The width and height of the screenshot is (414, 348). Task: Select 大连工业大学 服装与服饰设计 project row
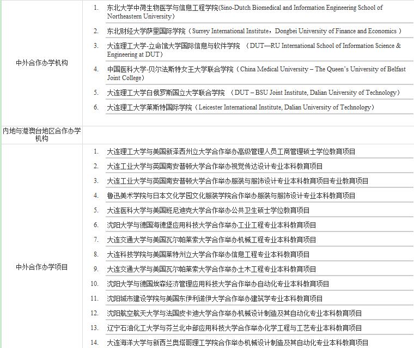238,181
